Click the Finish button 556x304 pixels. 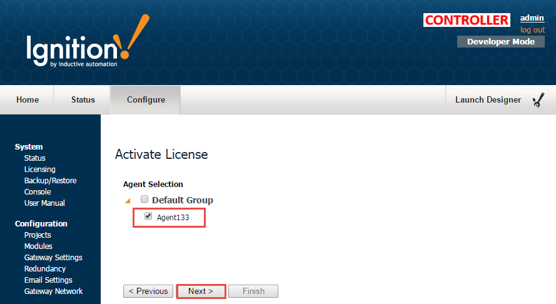(x=253, y=291)
